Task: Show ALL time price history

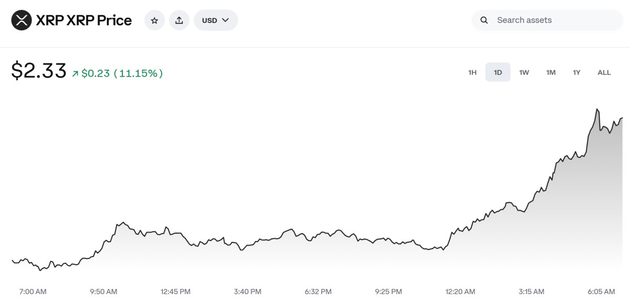Action: point(604,72)
